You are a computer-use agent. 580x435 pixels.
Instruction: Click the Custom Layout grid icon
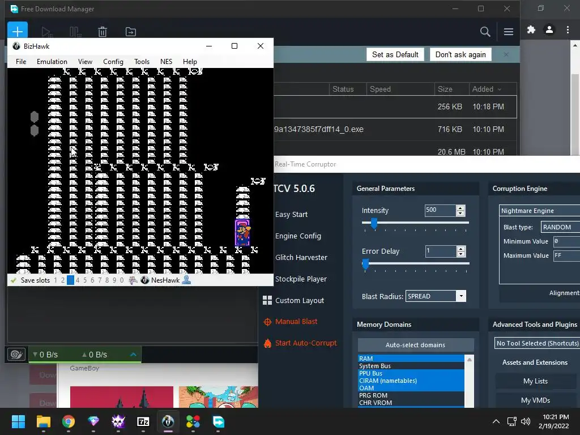267,300
